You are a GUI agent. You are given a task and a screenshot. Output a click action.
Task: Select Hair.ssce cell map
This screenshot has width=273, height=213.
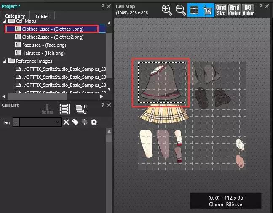tap(43, 53)
